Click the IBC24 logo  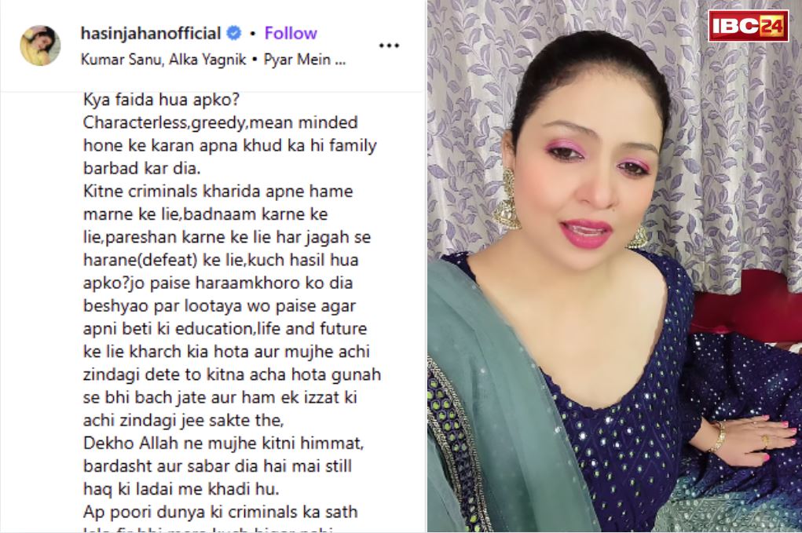pyautogui.click(x=749, y=26)
